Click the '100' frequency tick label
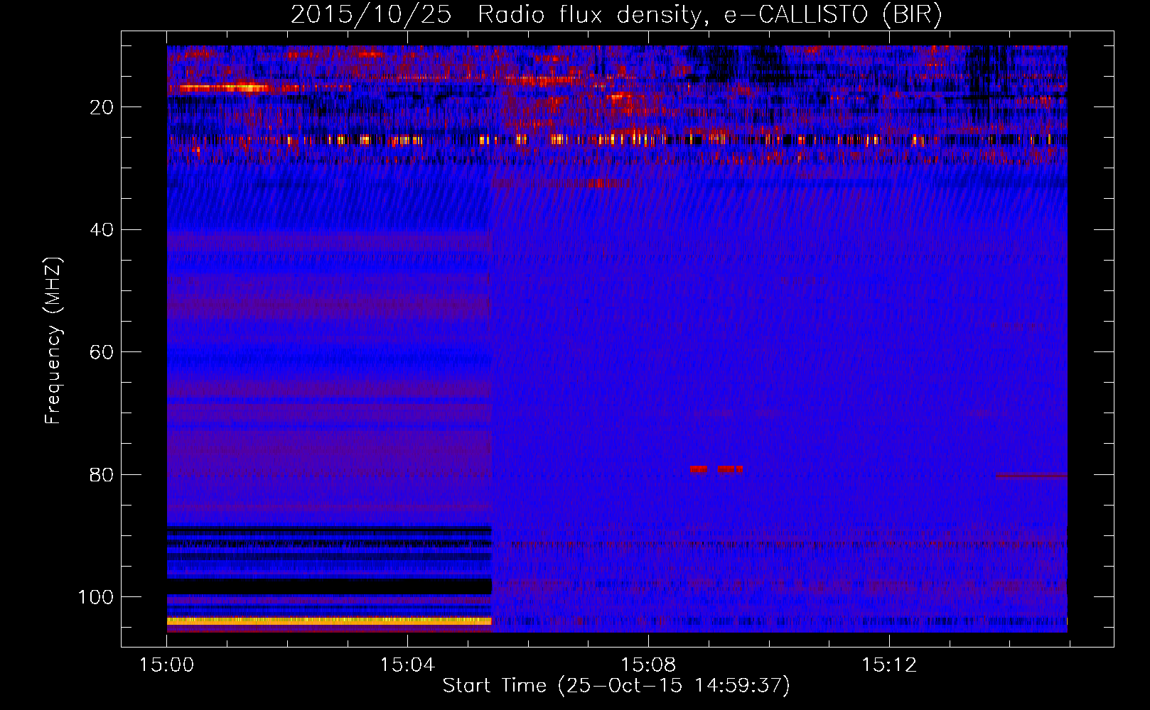This screenshot has width=1150, height=710. [96, 597]
